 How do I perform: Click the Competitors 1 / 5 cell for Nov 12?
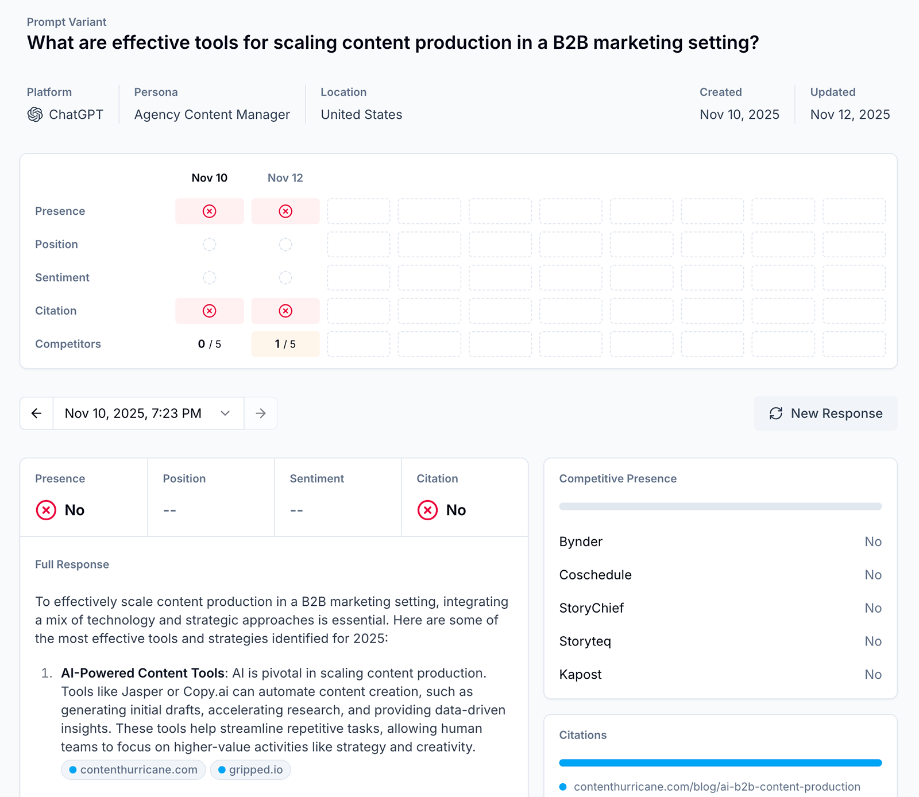click(285, 344)
